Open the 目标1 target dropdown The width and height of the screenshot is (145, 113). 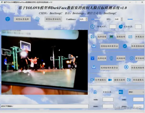[x=136, y=92]
